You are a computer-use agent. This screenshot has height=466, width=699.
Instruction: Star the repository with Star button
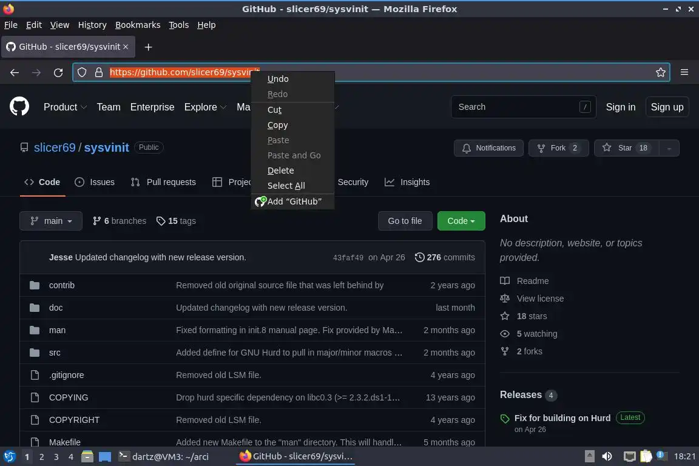[626, 148]
